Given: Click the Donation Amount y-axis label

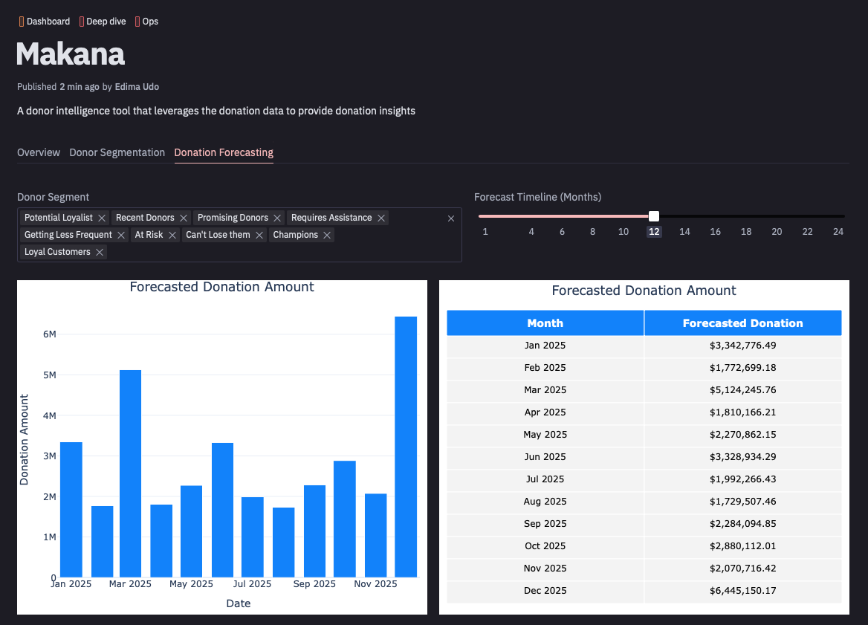Looking at the screenshot, I should coord(24,439).
